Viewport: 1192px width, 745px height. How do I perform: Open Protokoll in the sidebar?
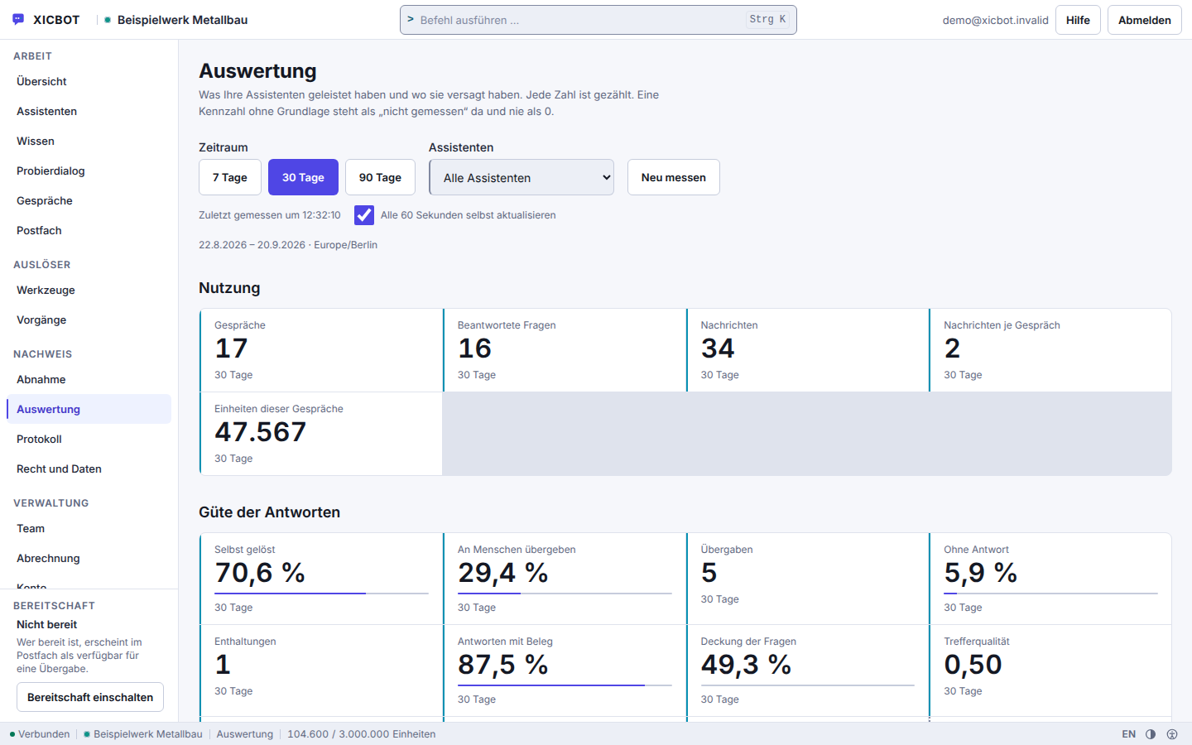(89, 439)
